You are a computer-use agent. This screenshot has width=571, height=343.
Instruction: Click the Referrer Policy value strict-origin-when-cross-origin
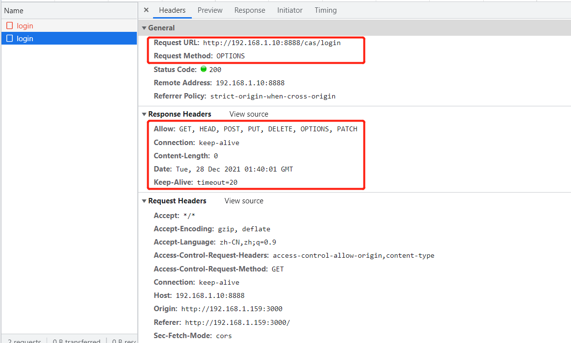pyautogui.click(x=273, y=97)
